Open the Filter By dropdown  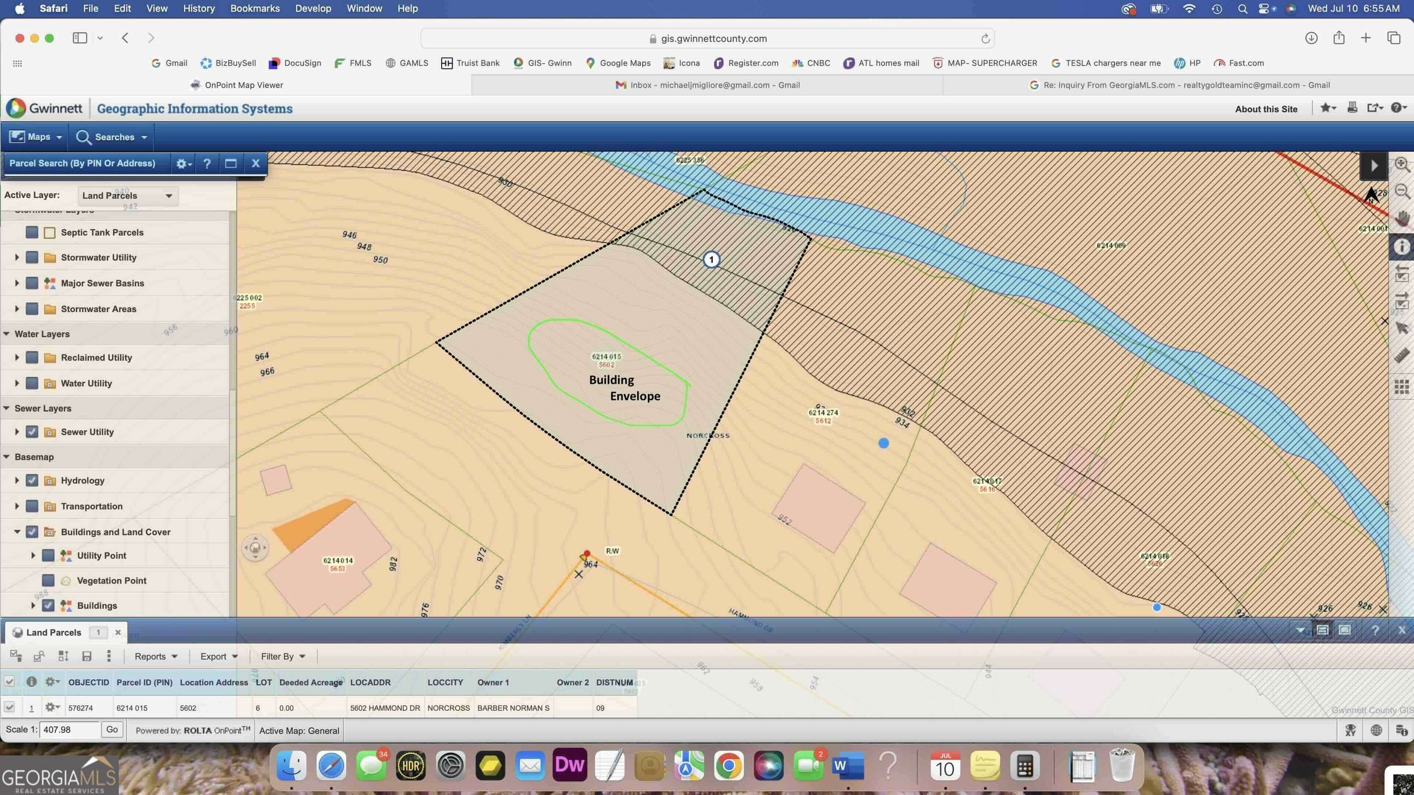click(x=283, y=656)
